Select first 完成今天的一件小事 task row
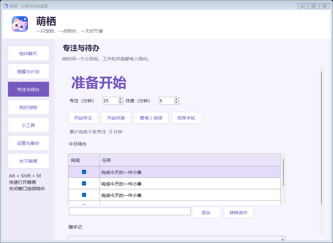 point(175,172)
